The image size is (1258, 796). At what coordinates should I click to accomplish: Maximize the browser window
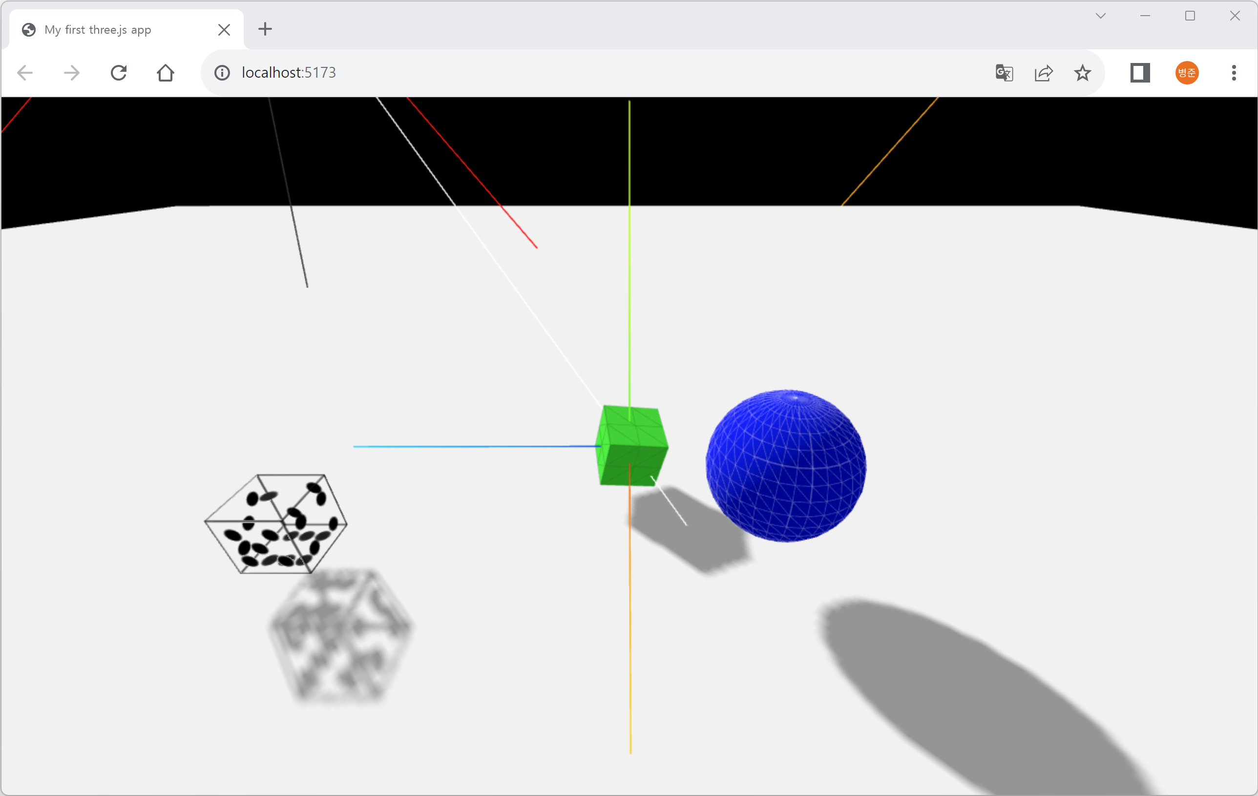(x=1190, y=16)
